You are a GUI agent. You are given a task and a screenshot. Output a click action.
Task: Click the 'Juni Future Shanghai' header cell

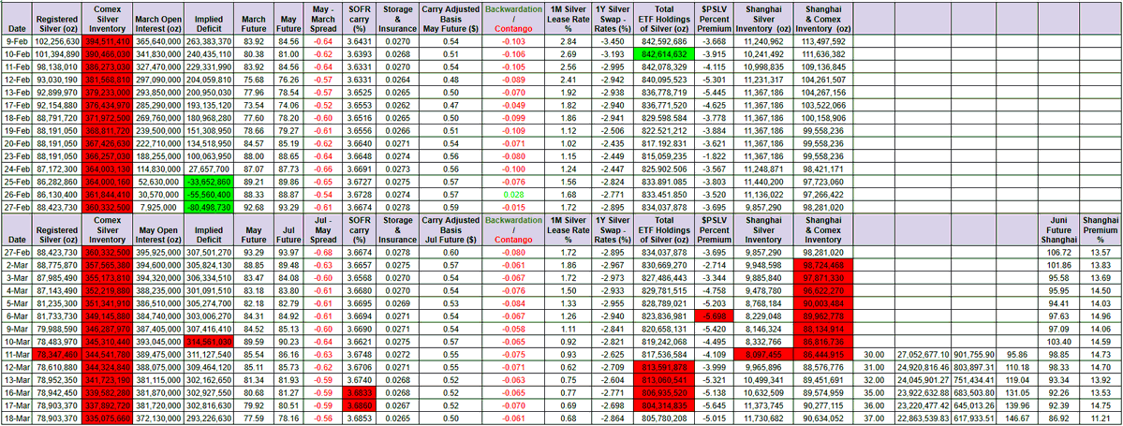tap(1059, 228)
